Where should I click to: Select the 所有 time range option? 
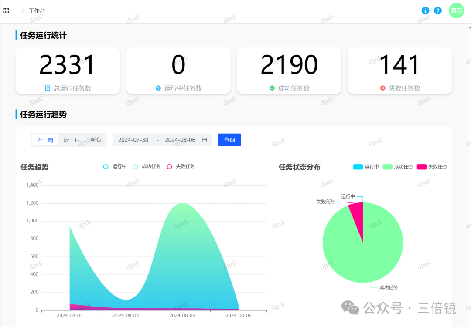pos(96,140)
